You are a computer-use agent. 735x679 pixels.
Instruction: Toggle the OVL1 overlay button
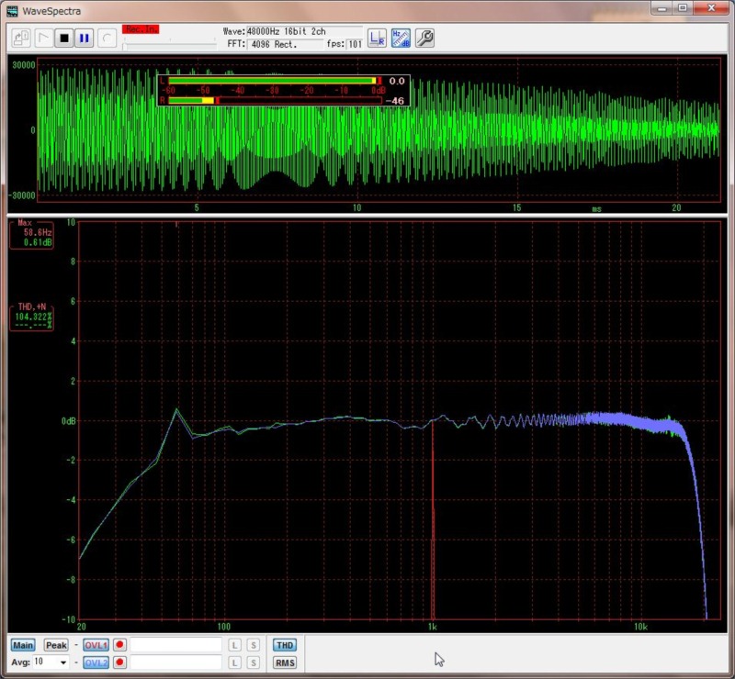click(96, 645)
